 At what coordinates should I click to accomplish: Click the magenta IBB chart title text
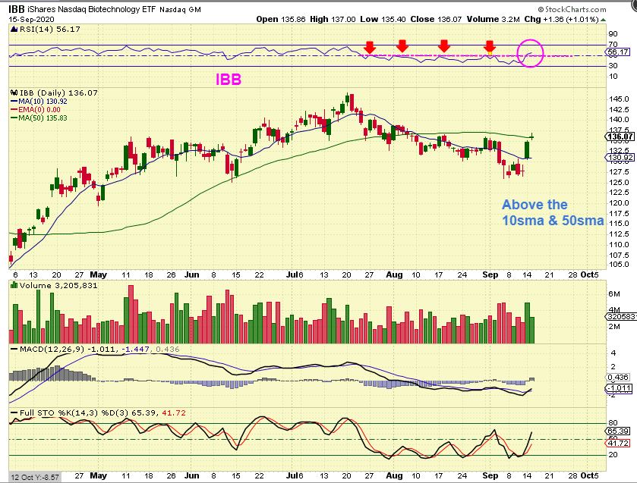pyautogui.click(x=229, y=79)
